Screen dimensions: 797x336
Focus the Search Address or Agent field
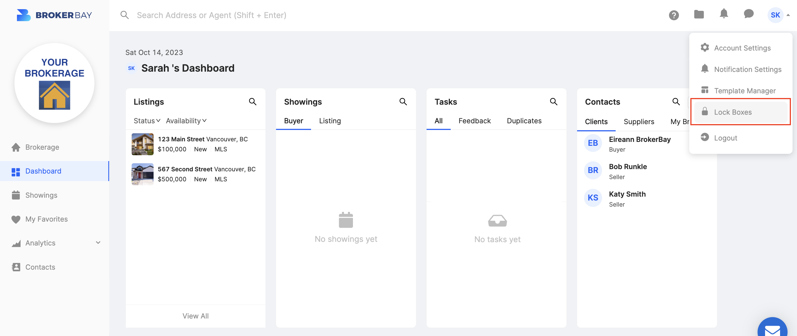click(x=211, y=15)
